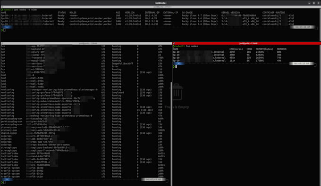Click the 2/2 ready count of alertmanager pod

click(103, 89)
